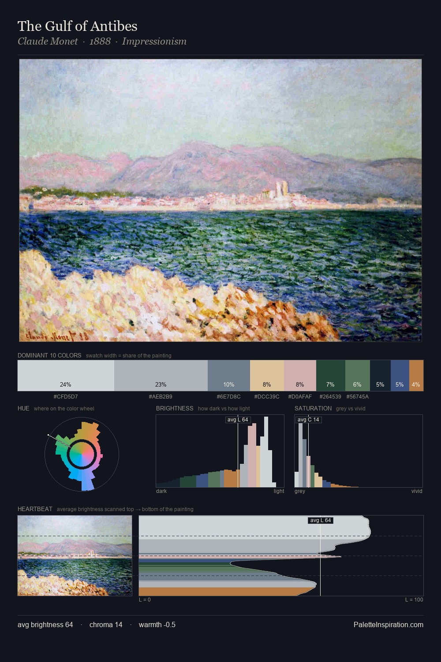Click the 24% light grey swatch
Image resolution: width=441 pixels, height=662 pixels.
coord(66,376)
